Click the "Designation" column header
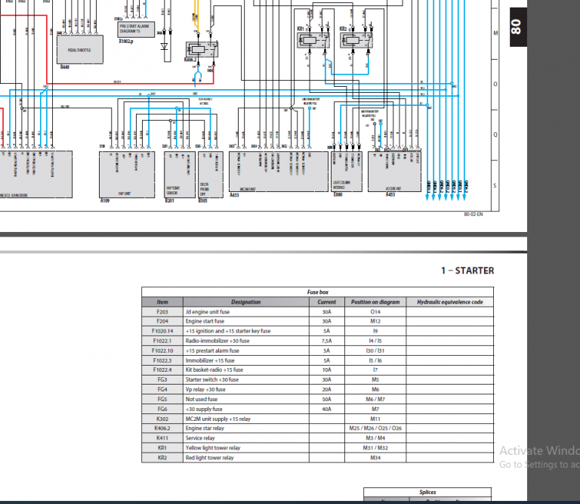Image resolution: width=580 pixels, height=504 pixels. click(246, 302)
